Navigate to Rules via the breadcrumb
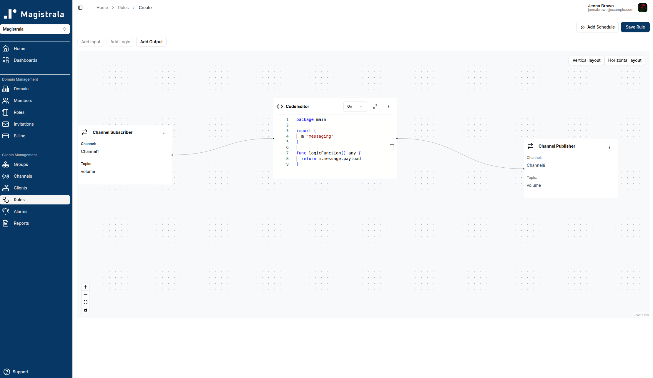This screenshot has height=378, width=653. click(123, 7)
